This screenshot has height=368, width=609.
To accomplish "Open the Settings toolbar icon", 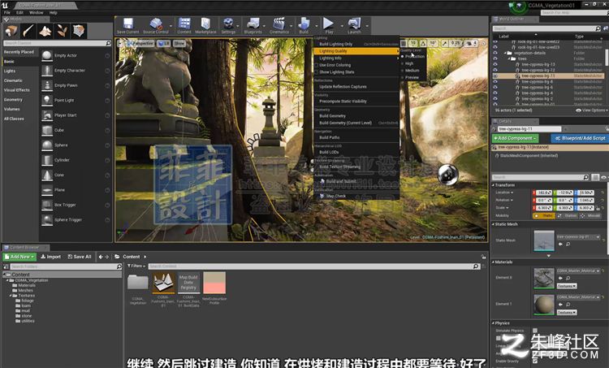I will 228,24.
